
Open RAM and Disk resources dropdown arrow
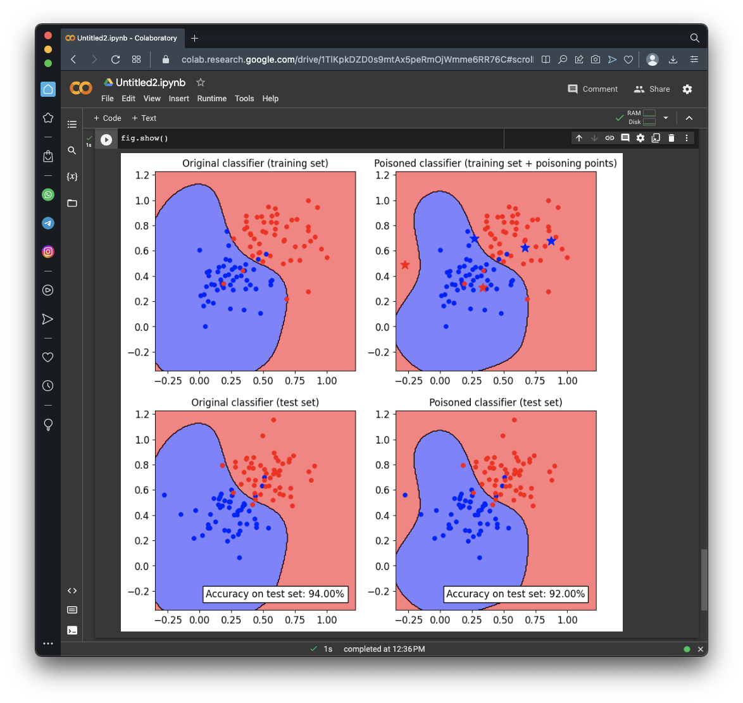pyautogui.click(x=666, y=118)
